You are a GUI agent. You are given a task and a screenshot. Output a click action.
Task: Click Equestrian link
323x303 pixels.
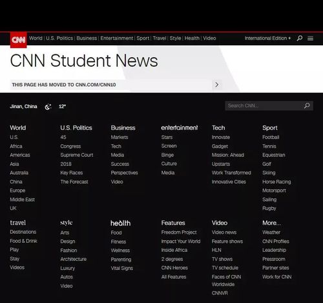pyautogui.click(x=274, y=155)
